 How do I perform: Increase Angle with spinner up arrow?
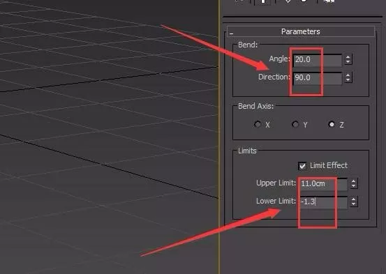(348, 57)
